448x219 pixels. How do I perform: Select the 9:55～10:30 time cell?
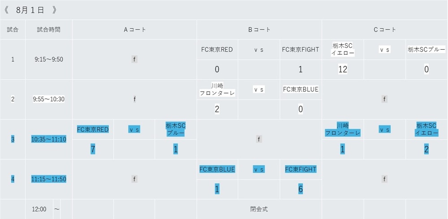tap(49, 99)
